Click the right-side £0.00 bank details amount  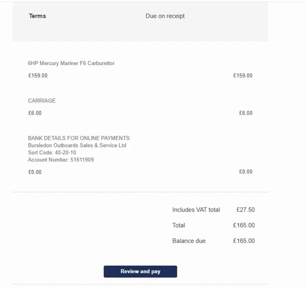(246, 172)
